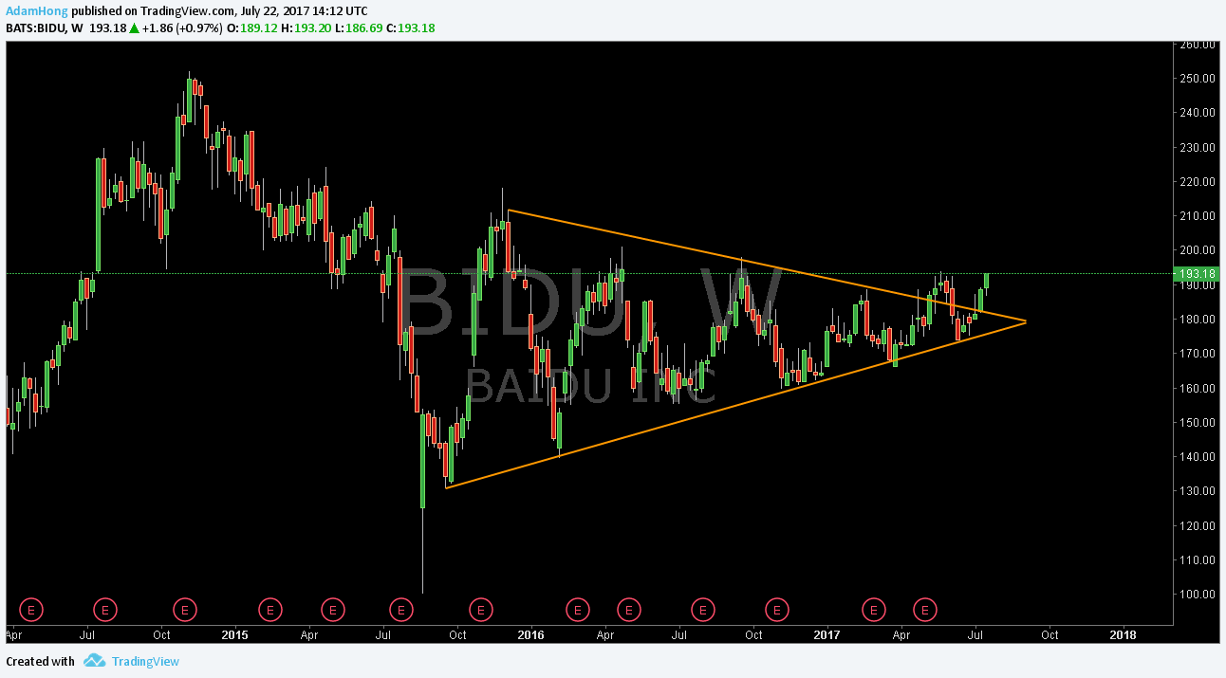Click the 210.00 price axis label

pos(1198,215)
